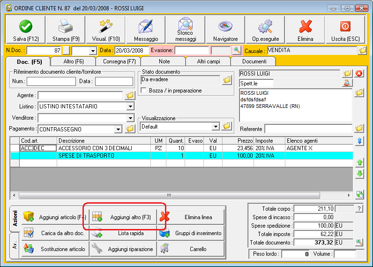This screenshot has height=267, width=373.
Task: Open folder icon beside Referente field
Action: pos(359,129)
